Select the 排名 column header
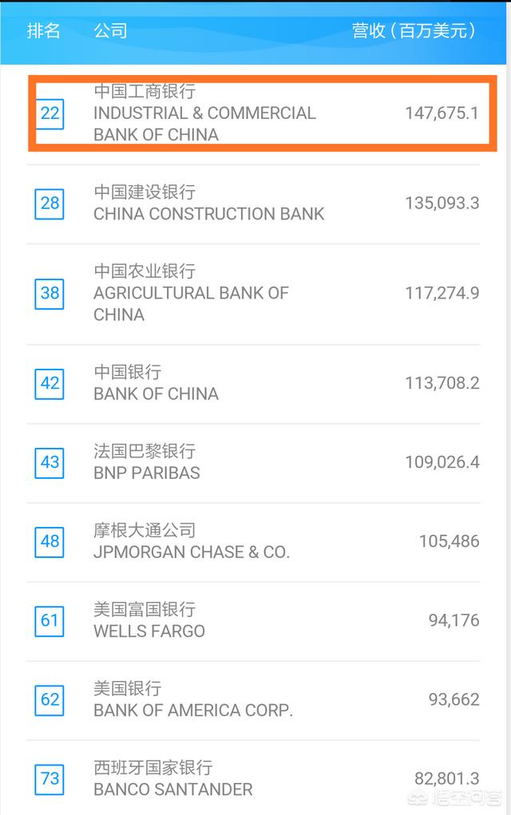The image size is (511, 815). pyautogui.click(x=44, y=30)
